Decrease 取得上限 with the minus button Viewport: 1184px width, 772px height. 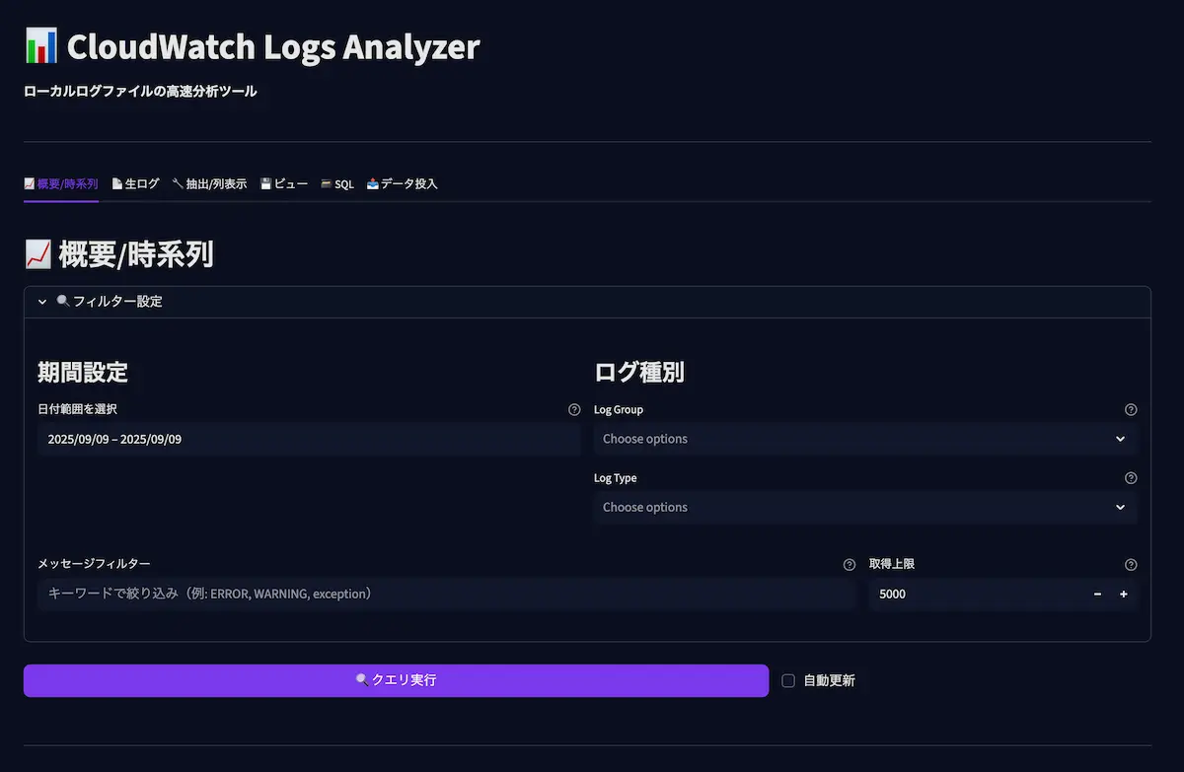tap(1097, 595)
